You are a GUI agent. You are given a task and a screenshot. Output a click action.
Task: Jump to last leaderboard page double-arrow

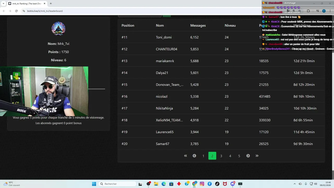[x=257, y=156]
